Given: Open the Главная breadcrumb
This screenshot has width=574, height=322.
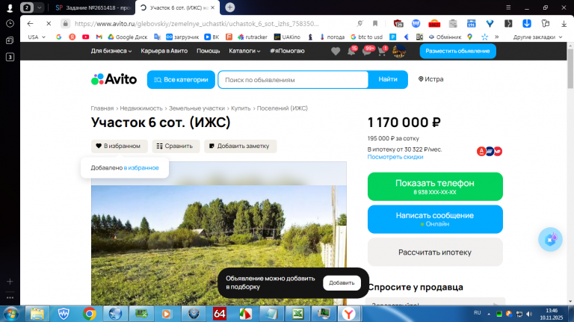Looking at the screenshot, I should pos(102,108).
